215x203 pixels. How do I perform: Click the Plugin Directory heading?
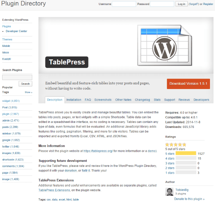pyautogui.click(x=23, y=4)
